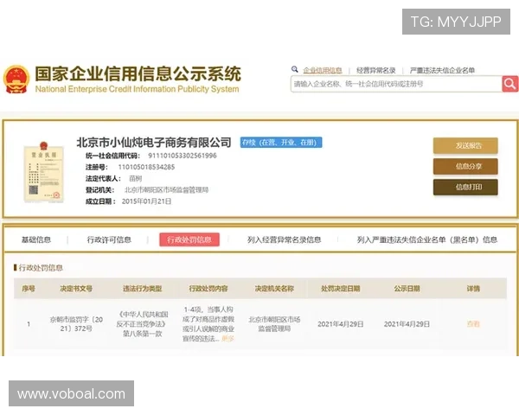Click the 信息分享 button
The image size is (519, 415).
point(465,167)
